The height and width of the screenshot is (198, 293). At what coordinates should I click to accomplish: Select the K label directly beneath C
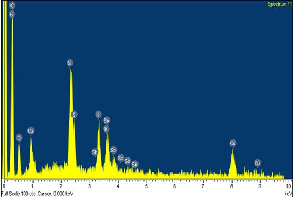[12, 14]
